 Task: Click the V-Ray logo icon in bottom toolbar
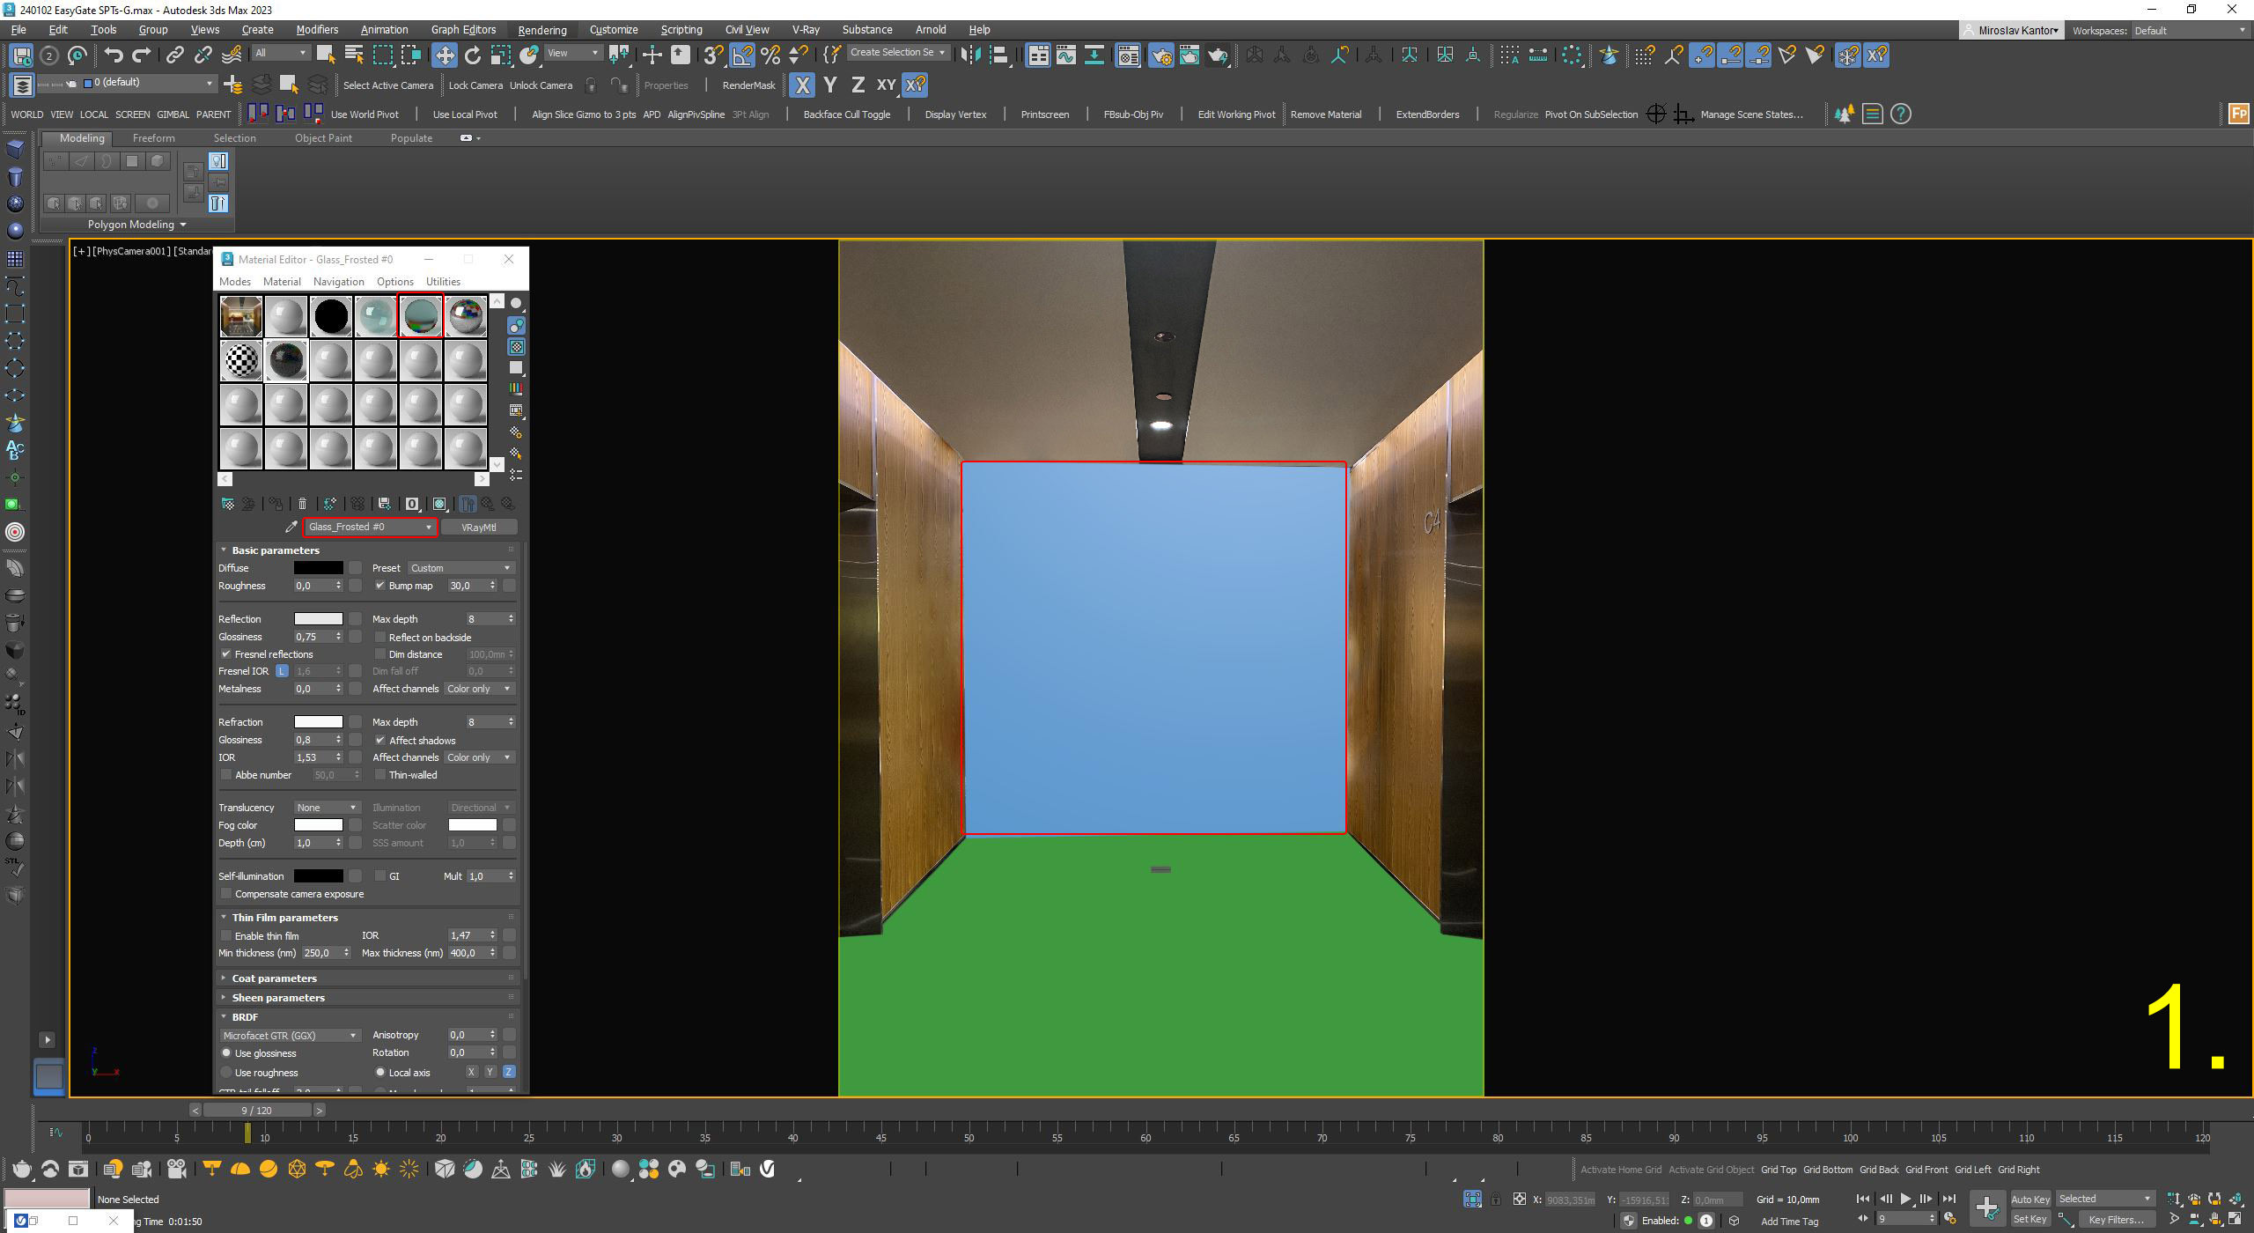click(767, 1169)
